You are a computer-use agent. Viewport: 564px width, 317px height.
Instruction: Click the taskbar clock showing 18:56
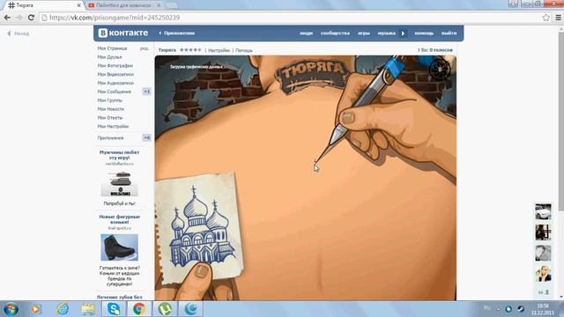point(543,309)
